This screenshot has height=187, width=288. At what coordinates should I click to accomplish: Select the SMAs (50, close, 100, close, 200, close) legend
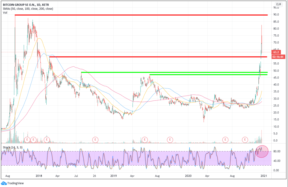[28, 9]
